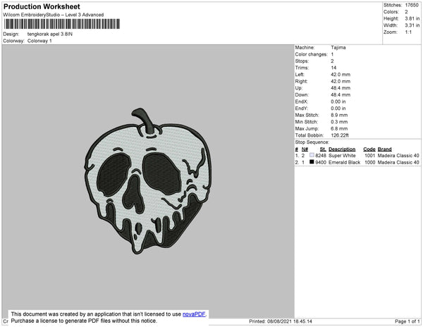Screen dimensions: 423x327
Task: Click the 'Super White' description cell
Action: click(x=342, y=156)
